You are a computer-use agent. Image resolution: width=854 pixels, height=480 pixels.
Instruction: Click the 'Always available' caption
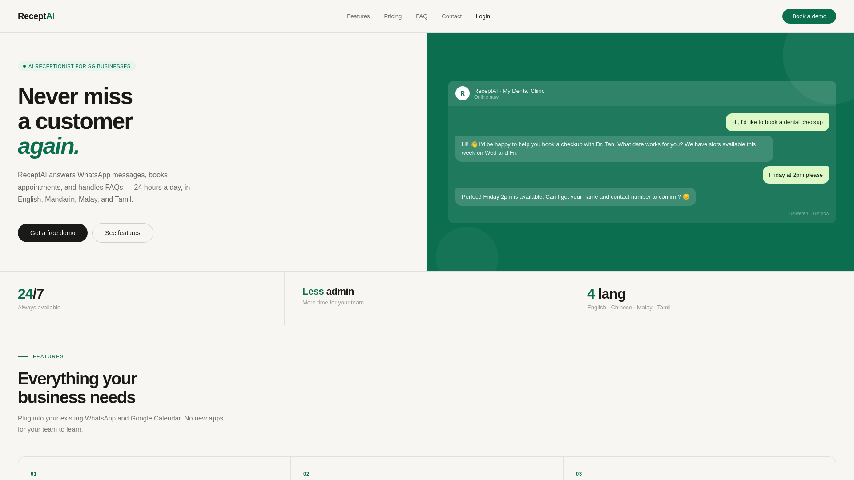tap(39, 308)
